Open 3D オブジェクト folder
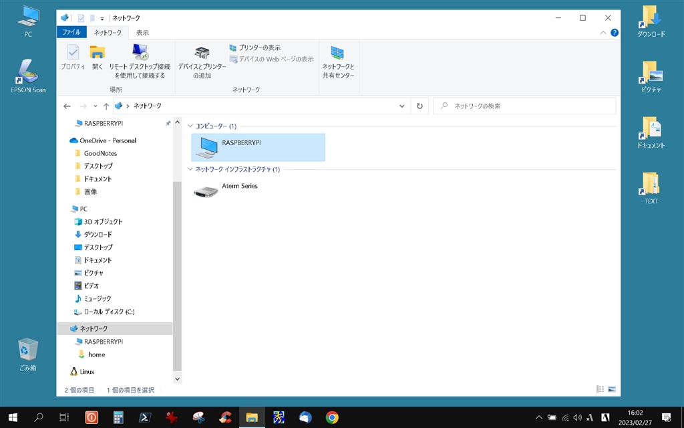The image size is (684, 428). pyautogui.click(x=99, y=222)
